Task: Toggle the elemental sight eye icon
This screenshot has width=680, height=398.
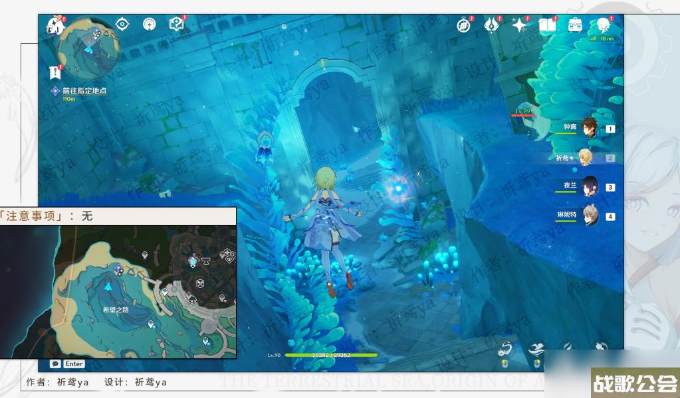Action: pos(122,25)
